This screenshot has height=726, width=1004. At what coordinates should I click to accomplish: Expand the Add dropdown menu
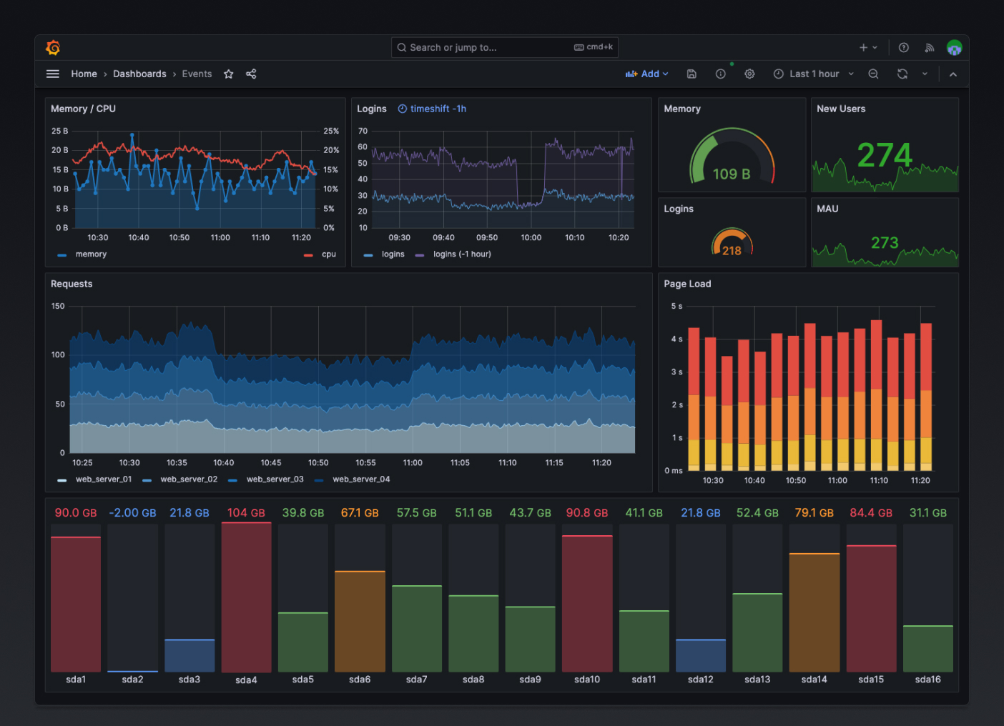pos(647,74)
